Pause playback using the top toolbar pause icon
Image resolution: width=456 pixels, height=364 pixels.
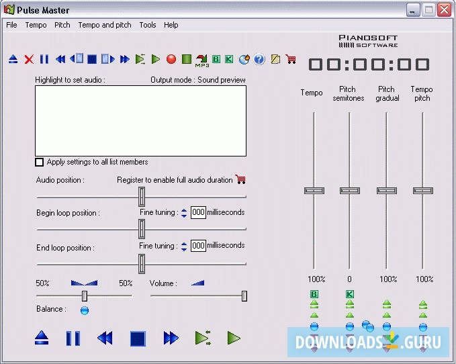pyautogui.click(x=44, y=59)
